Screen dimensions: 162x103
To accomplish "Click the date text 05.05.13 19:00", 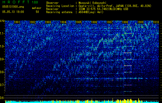I will (x=13, y=12).
